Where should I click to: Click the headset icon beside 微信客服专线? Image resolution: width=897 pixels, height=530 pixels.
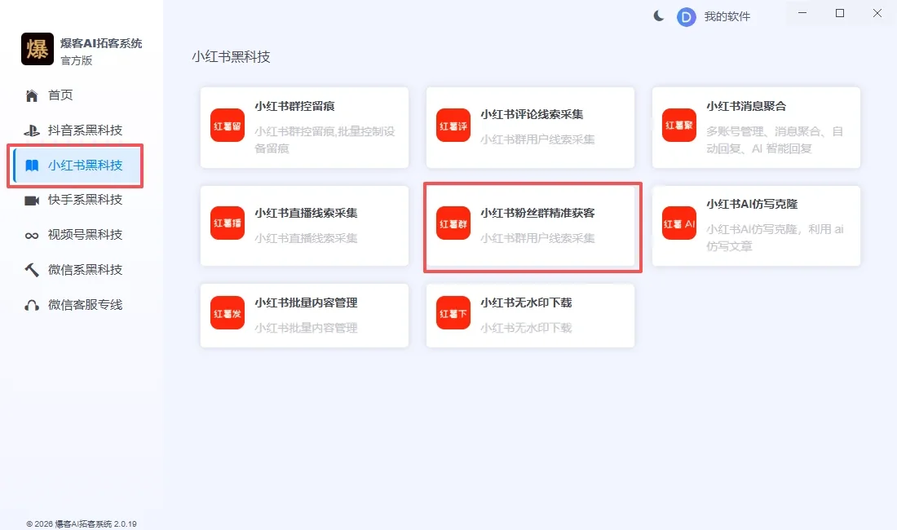[x=32, y=305]
